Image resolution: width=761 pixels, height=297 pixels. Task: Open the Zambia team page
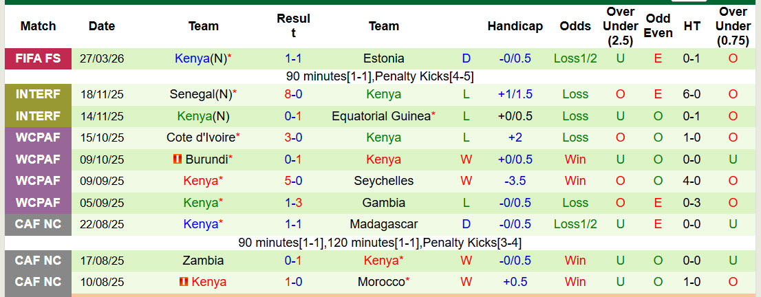pos(203,261)
